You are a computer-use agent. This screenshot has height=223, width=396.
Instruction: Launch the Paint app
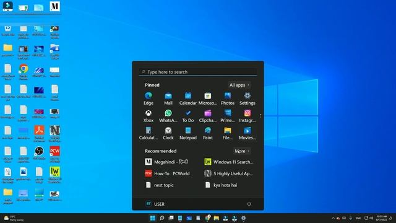(208, 133)
